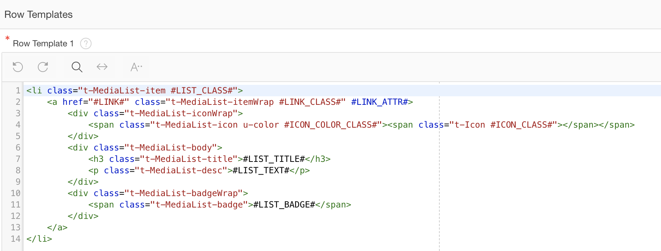Screen dimensions: 661x251
Task: Select line number 7 in gutter
Action: (18, 159)
